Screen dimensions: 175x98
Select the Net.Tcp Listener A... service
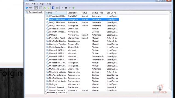[x=82, y=78]
